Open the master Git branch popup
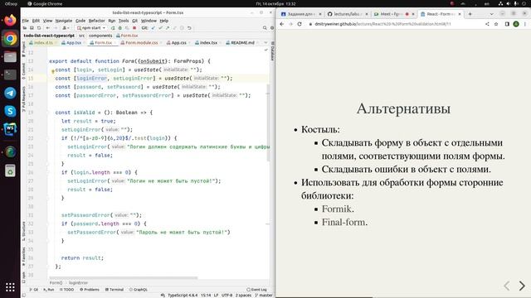 coord(264,296)
